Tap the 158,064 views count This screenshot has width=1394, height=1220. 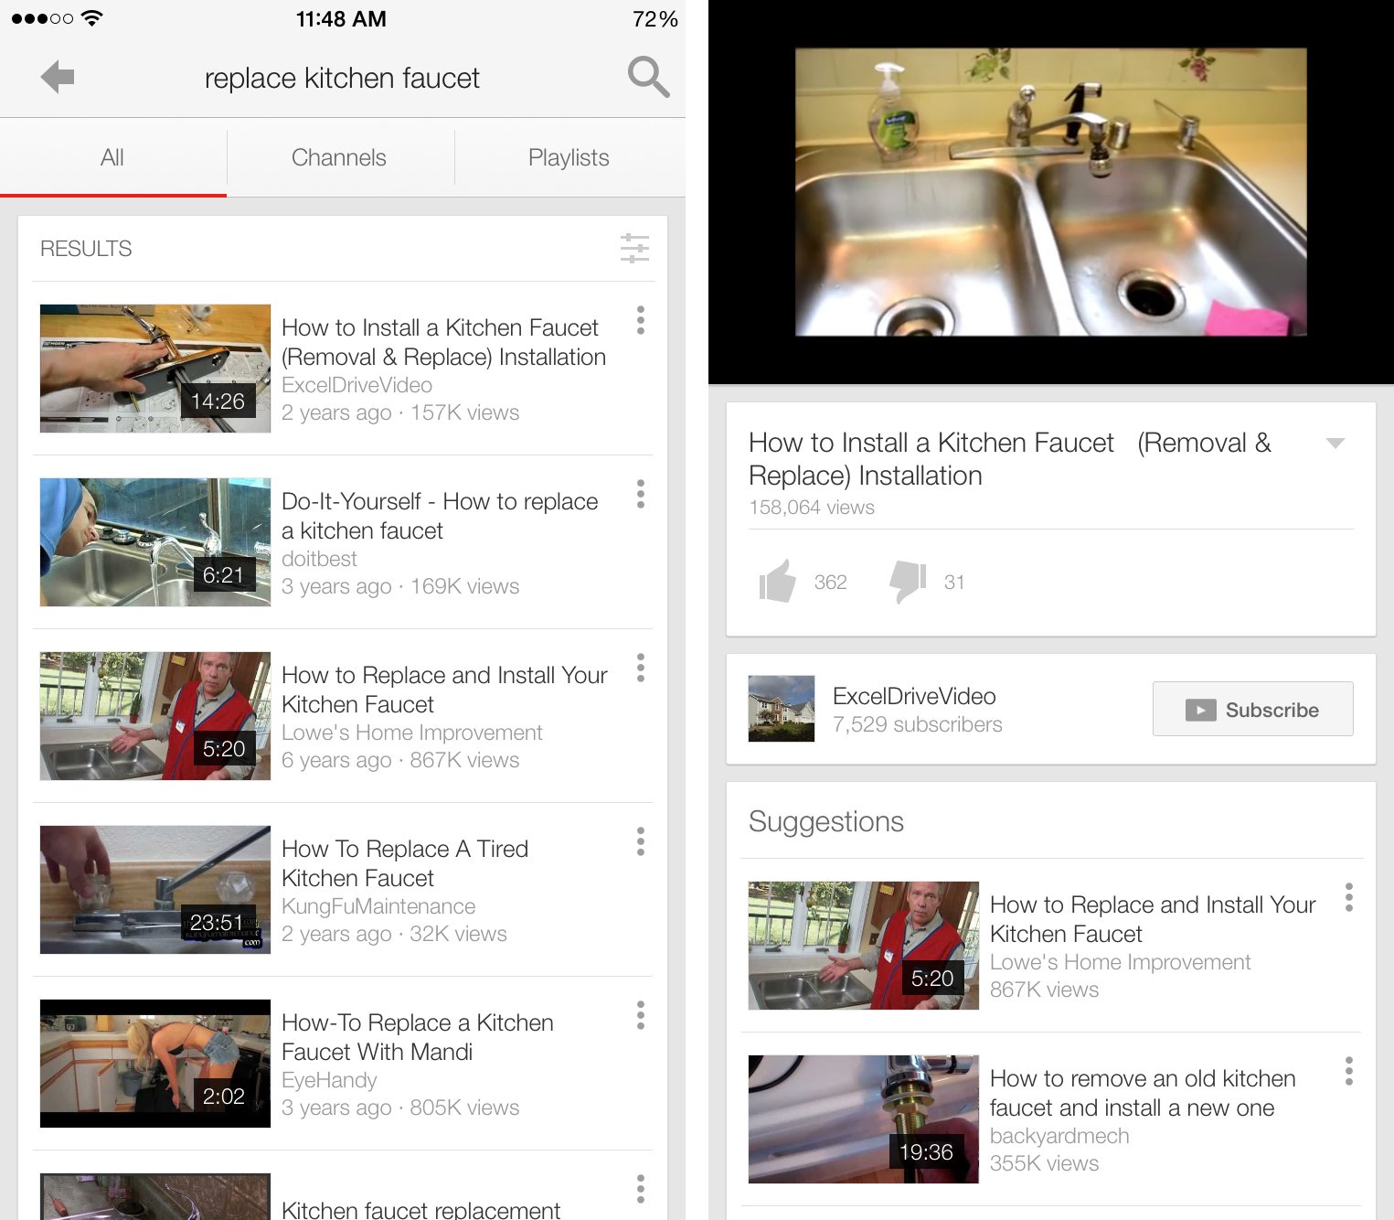(x=812, y=508)
